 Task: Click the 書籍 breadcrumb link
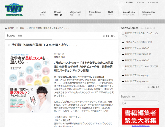(22, 28)
